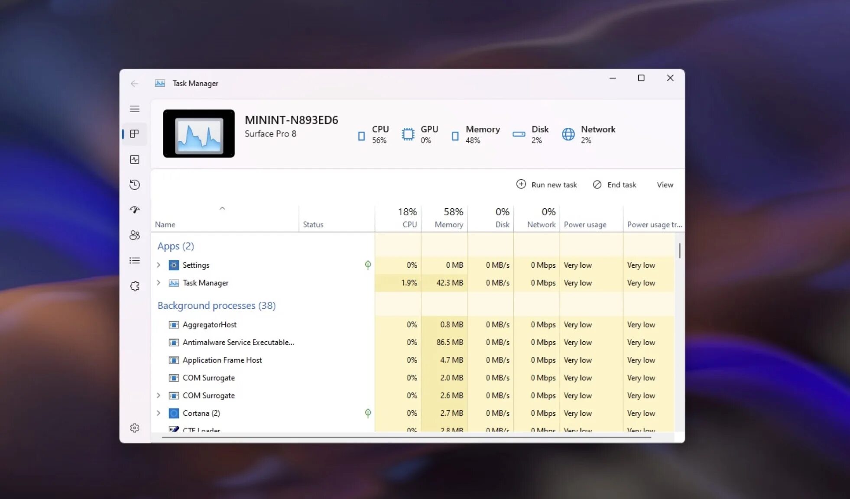
Task: Click the CPU graph thumbnail
Action: click(x=199, y=133)
